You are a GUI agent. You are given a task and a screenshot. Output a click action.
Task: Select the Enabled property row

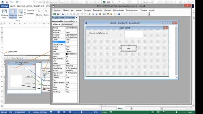point(65,49)
